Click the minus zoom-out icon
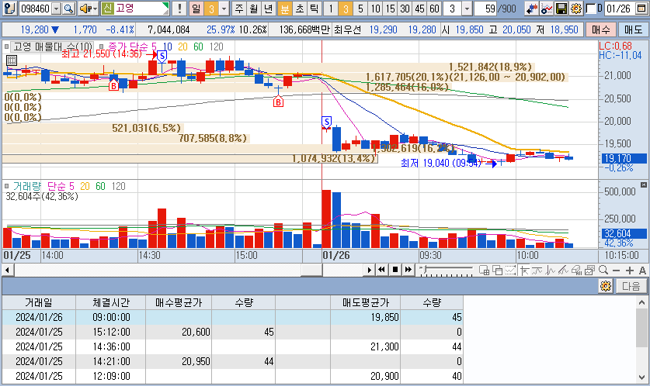Screen dimensions: 650x386 [x=616, y=271]
